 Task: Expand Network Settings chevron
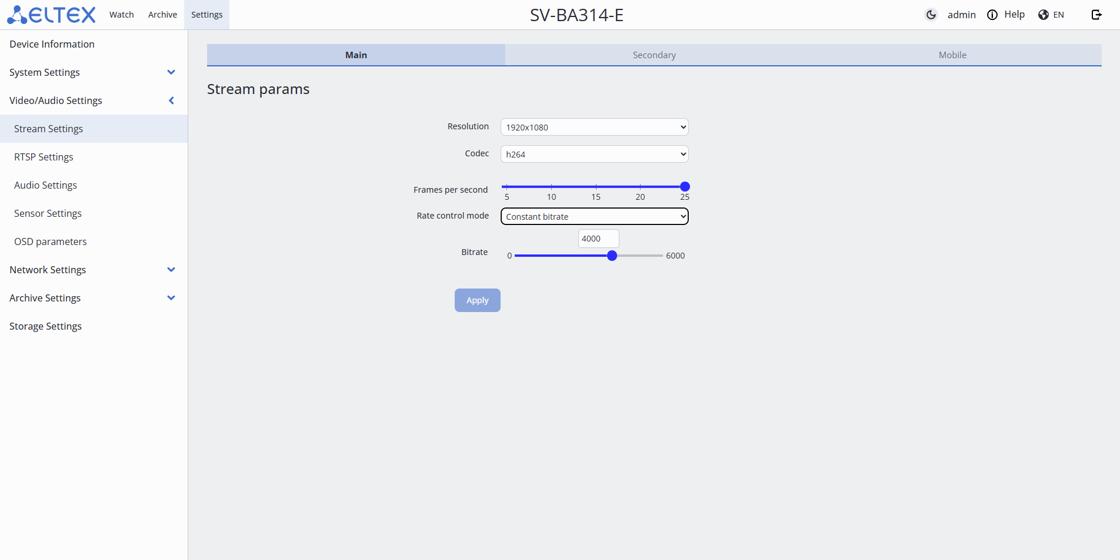pyautogui.click(x=171, y=270)
